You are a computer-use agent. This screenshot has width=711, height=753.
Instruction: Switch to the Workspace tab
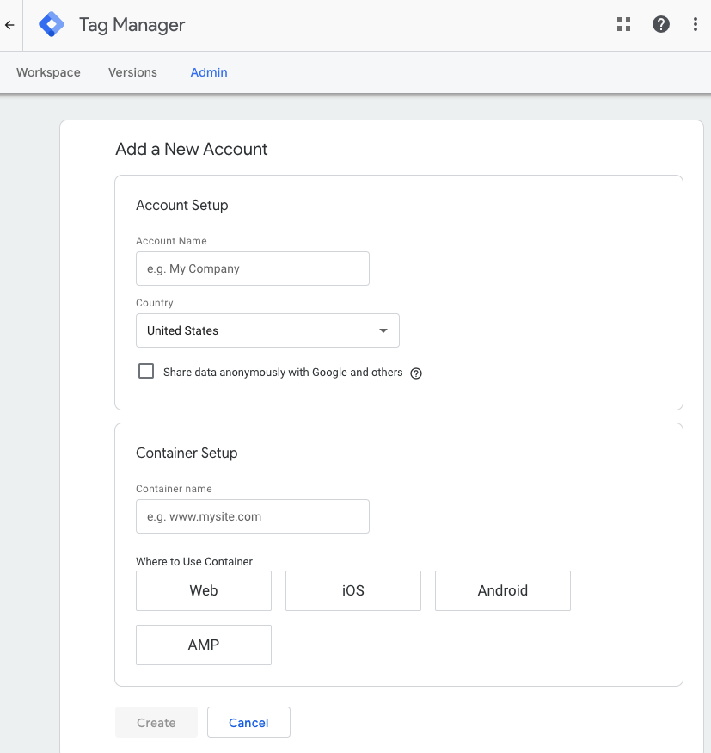(x=48, y=72)
